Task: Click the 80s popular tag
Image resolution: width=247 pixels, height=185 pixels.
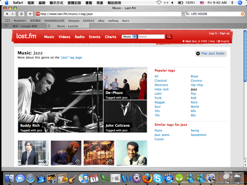Action: (x=193, y=115)
